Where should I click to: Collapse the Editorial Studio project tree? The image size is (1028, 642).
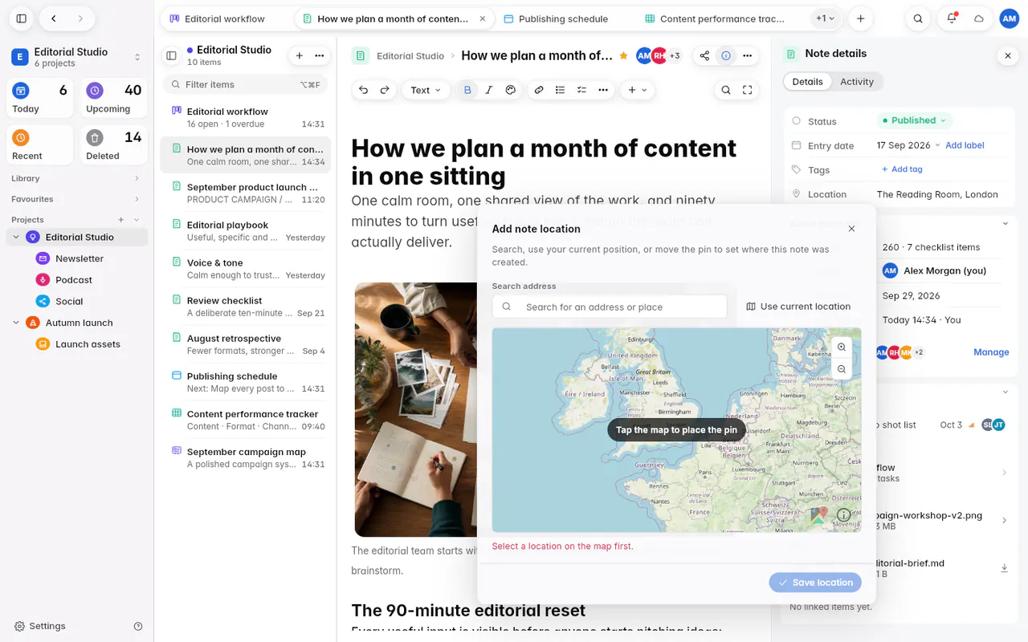[x=16, y=238]
